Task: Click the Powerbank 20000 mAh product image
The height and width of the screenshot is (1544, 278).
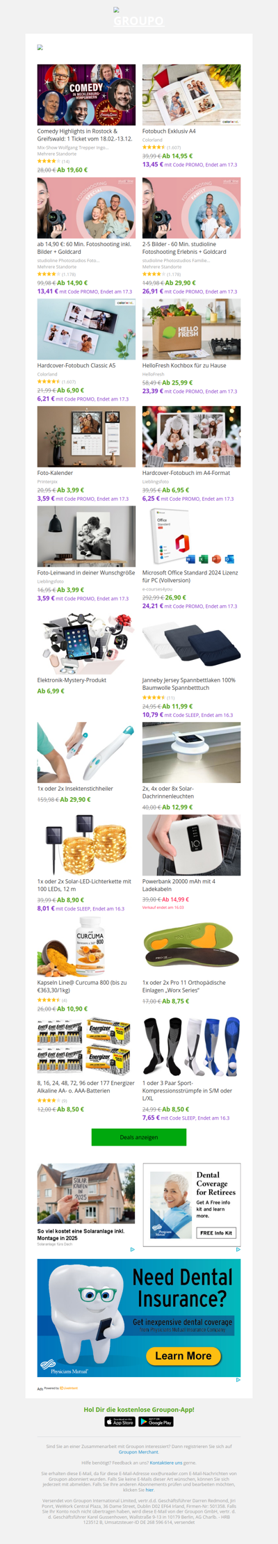Action: 192,845
